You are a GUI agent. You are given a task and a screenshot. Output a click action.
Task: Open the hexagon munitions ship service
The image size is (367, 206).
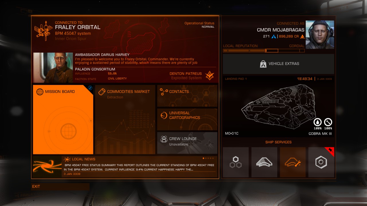click(x=236, y=162)
